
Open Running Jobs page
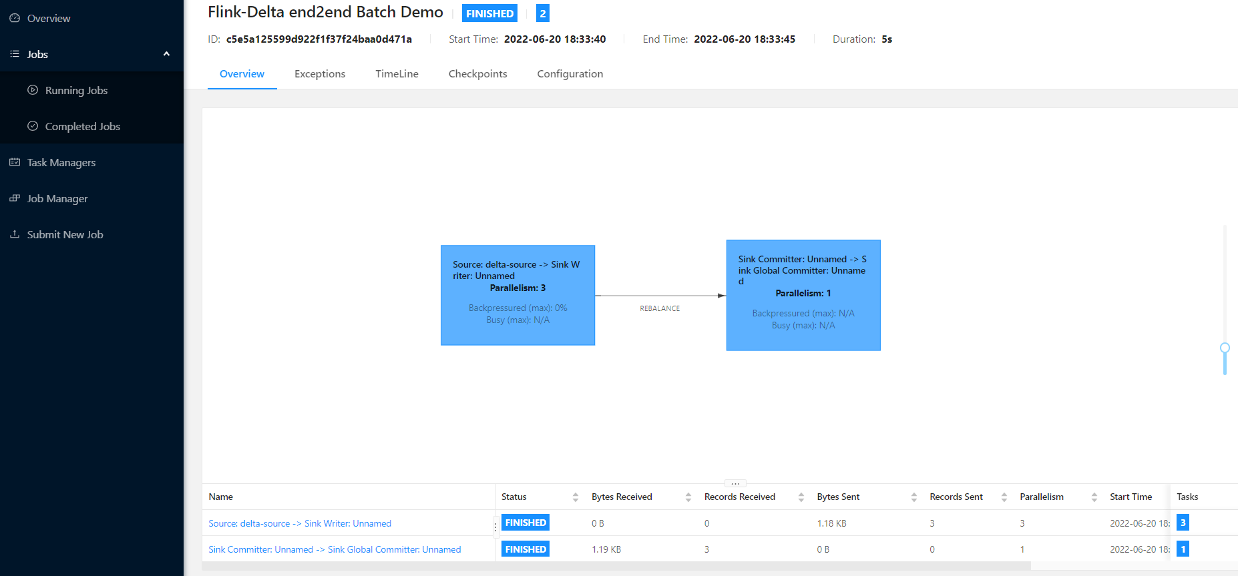(x=91, y=90)
